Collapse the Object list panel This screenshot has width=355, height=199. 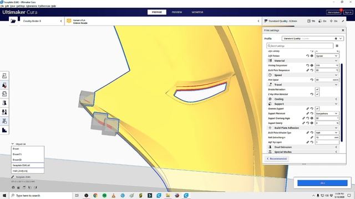18,144
